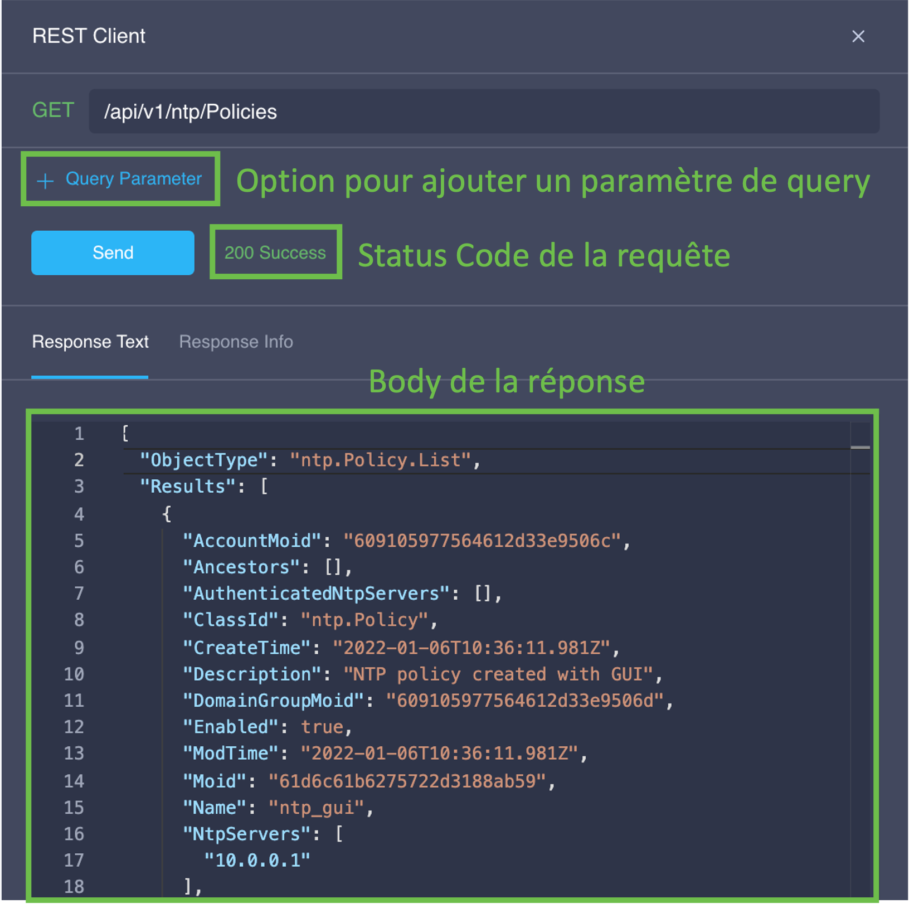Click the AccountMoid value string
Screen dimensions: 909x904
coord(482,541)
